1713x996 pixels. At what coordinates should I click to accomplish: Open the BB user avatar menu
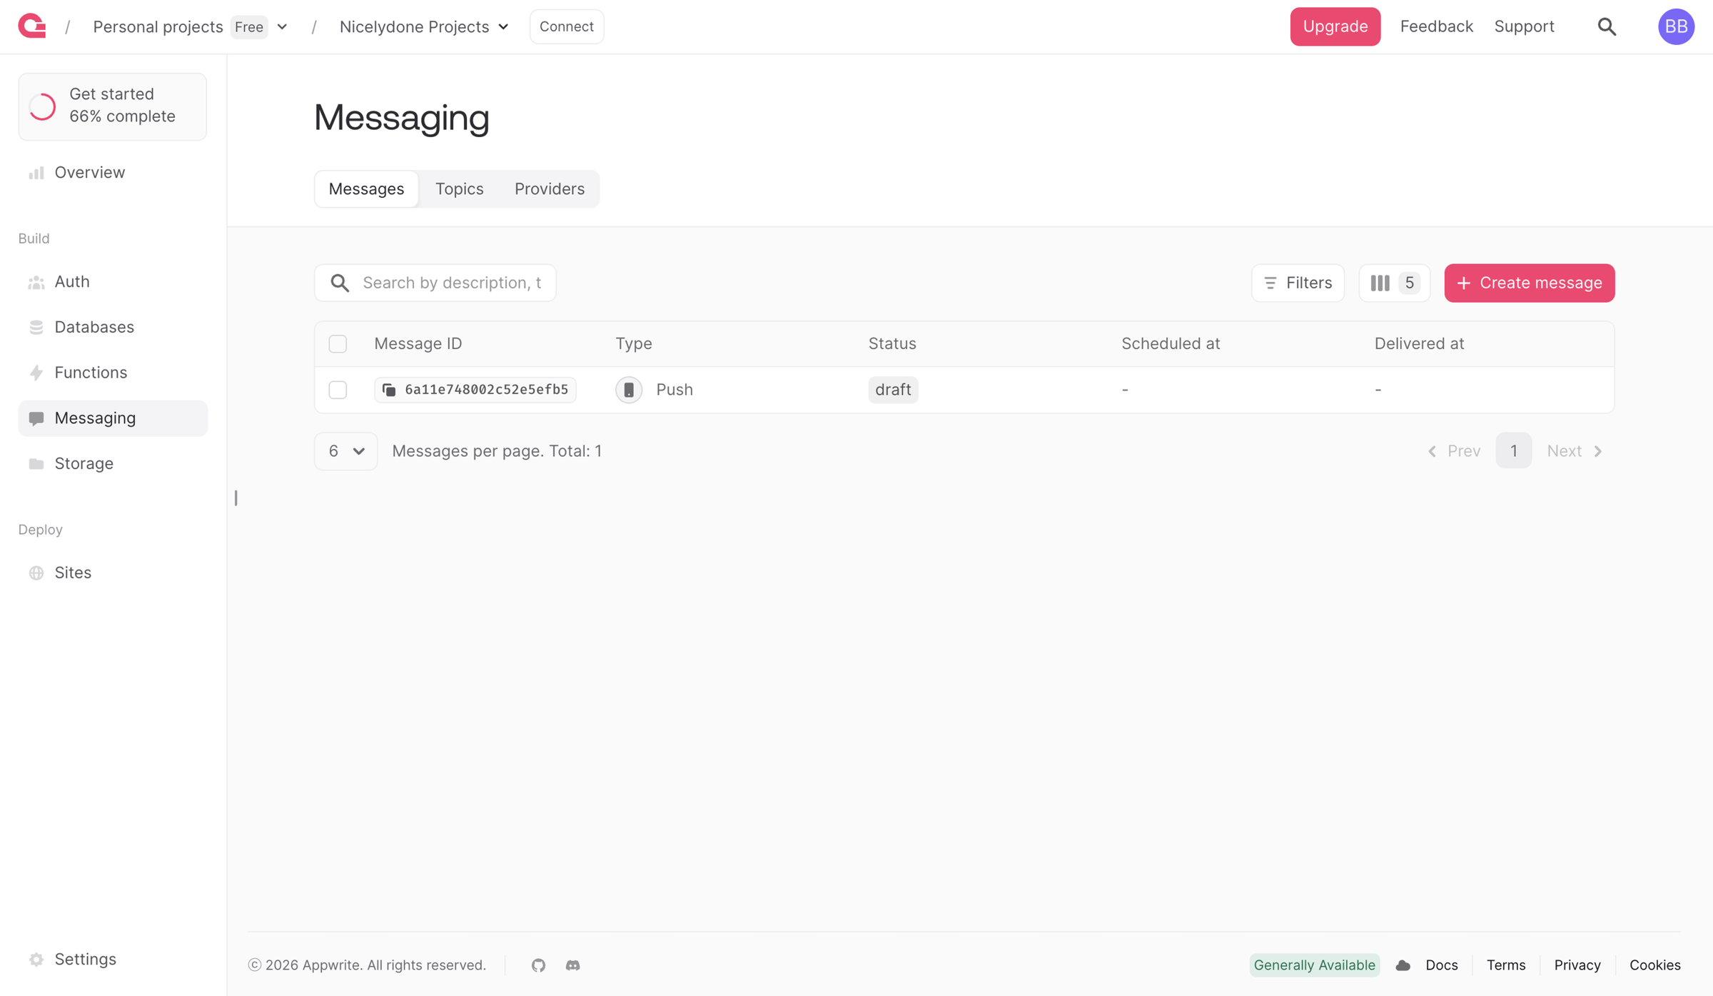point(1676,26)
